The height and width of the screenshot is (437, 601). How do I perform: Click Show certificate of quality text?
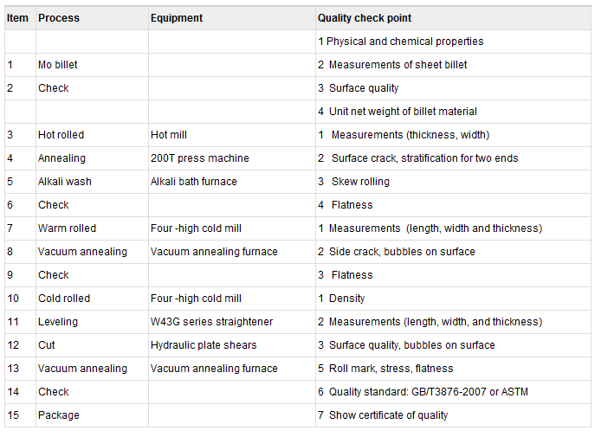(388, 415)
